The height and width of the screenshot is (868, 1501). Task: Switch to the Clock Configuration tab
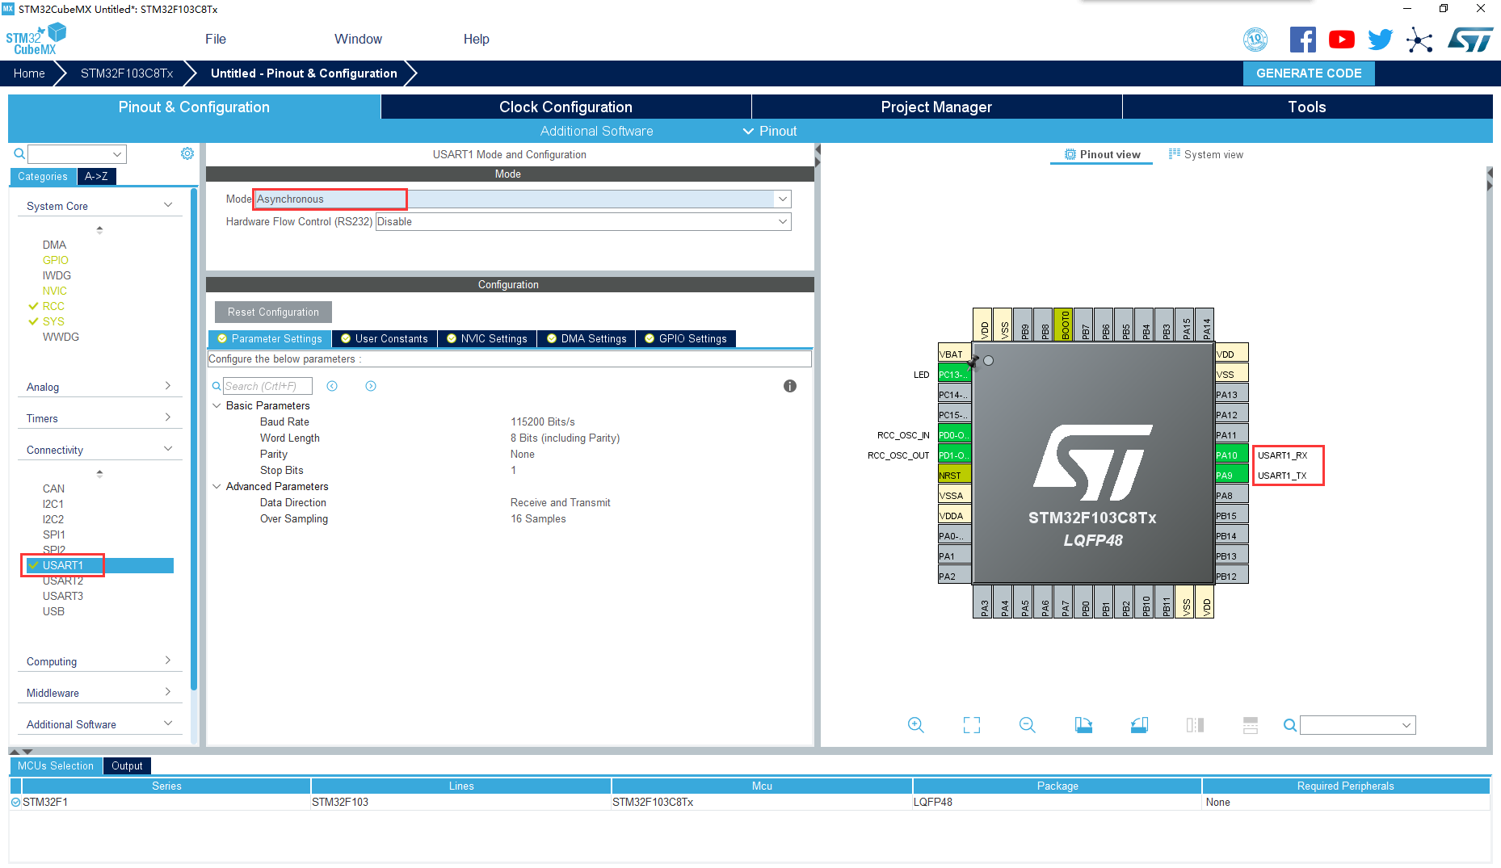coord(565,107)
